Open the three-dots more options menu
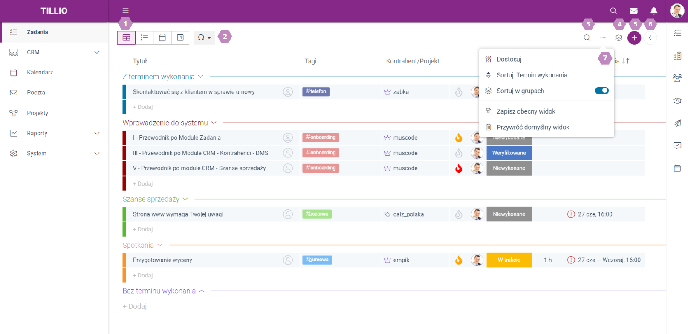Screen dimensions: 688x334 603,38
